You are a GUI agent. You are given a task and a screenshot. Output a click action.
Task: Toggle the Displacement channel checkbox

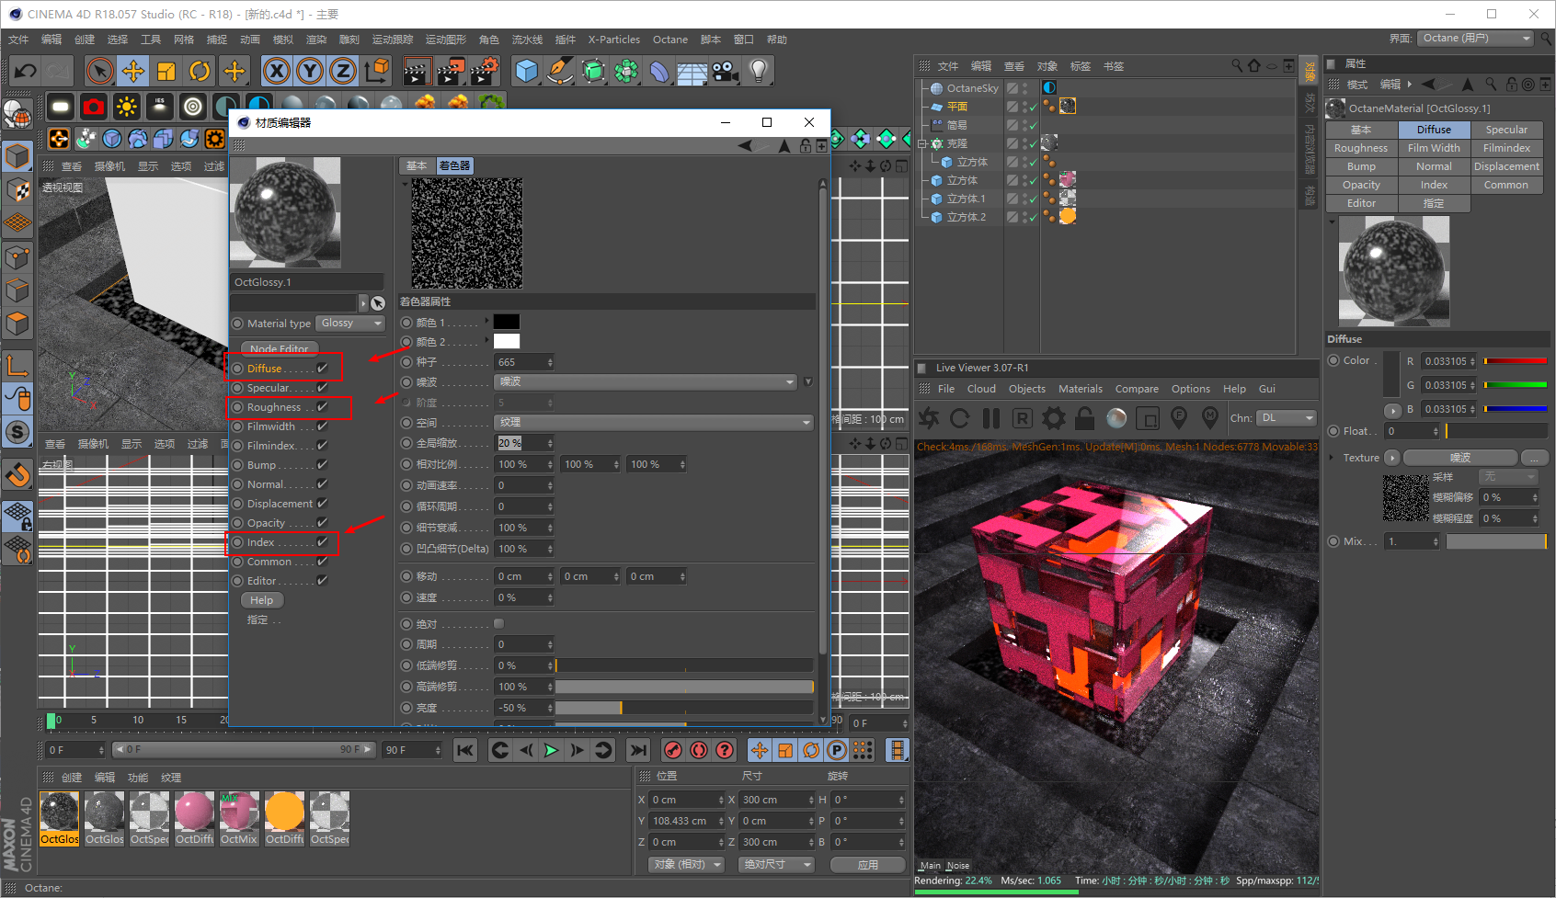[323, 503]
